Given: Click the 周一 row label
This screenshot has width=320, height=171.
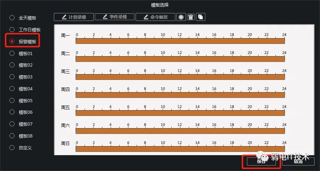Looking at the screenshot, I should [65, 36].
